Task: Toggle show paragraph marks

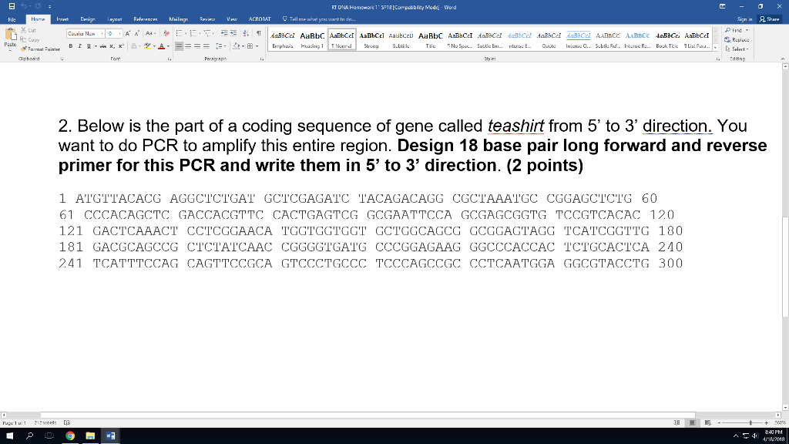Action: tap(259, 34)
